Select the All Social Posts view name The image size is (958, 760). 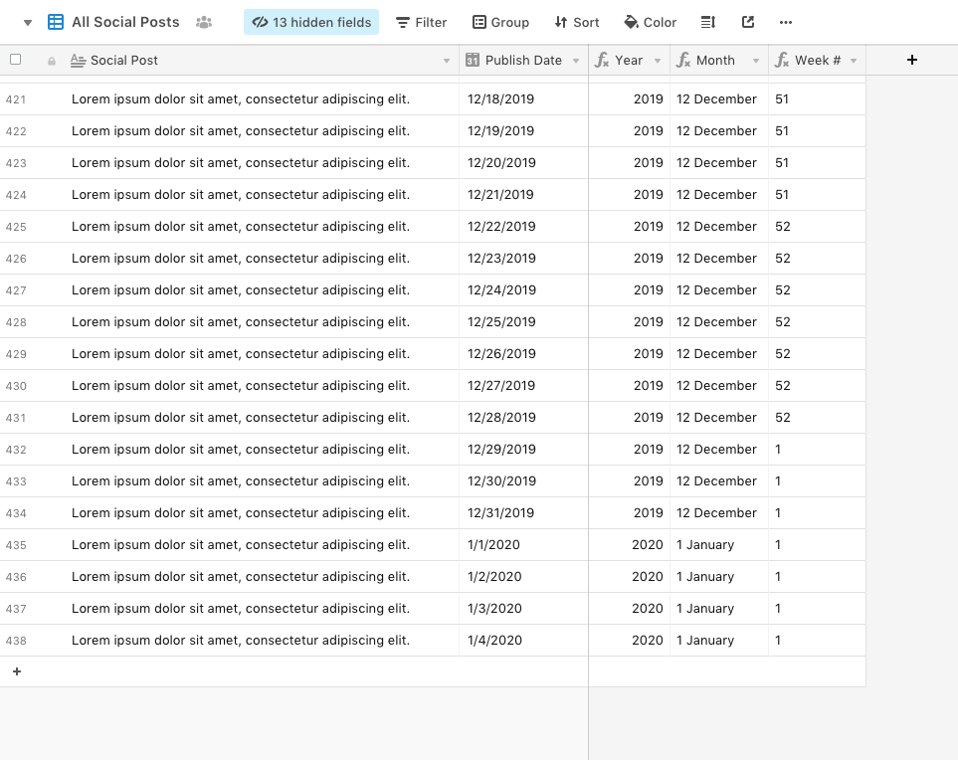[125, 22]
